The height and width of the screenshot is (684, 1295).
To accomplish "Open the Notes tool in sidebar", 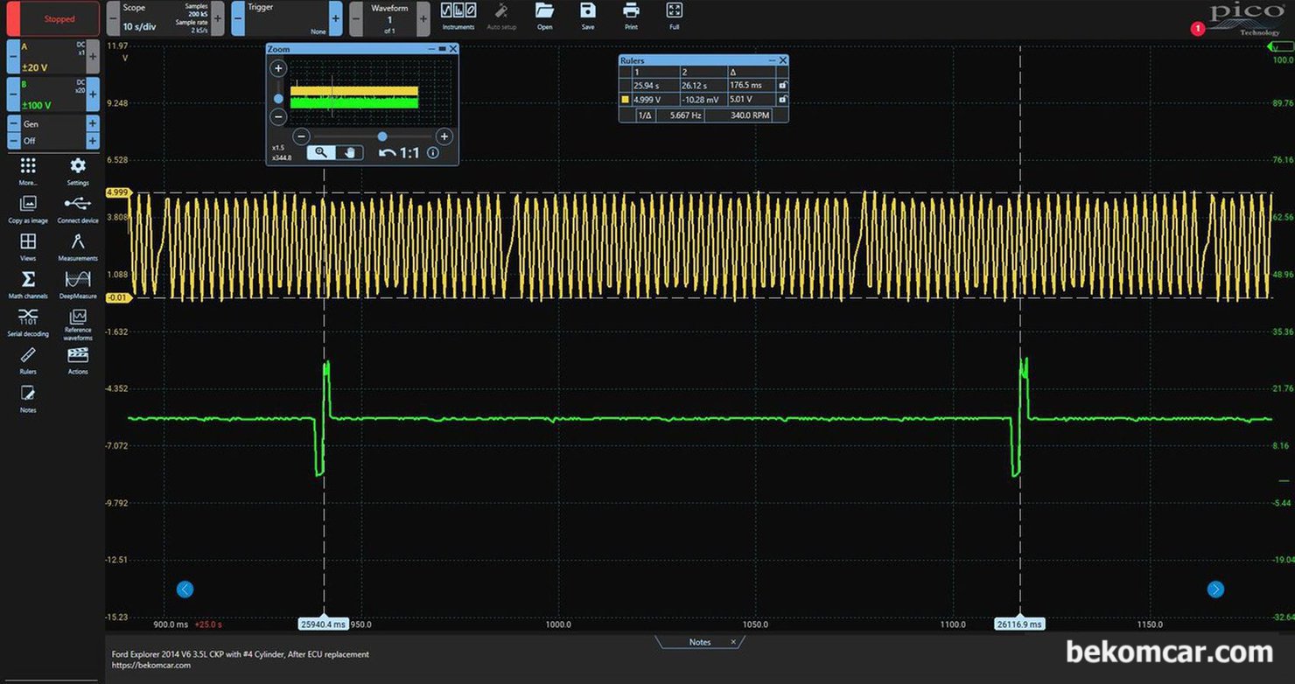I will [x=28, y=398].
